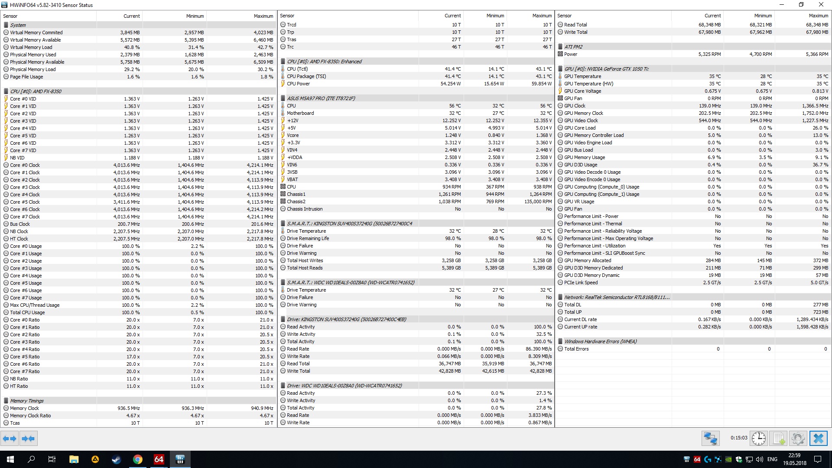Open sensor settings gear button
Viewport: 832px width, 468px height.
[798, 439]
